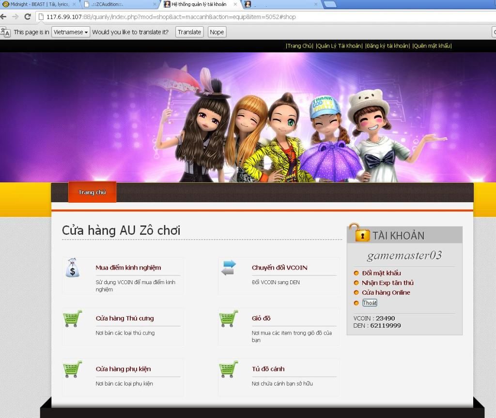Close the fourth untitled browser tab

click(x=316, y=4)
